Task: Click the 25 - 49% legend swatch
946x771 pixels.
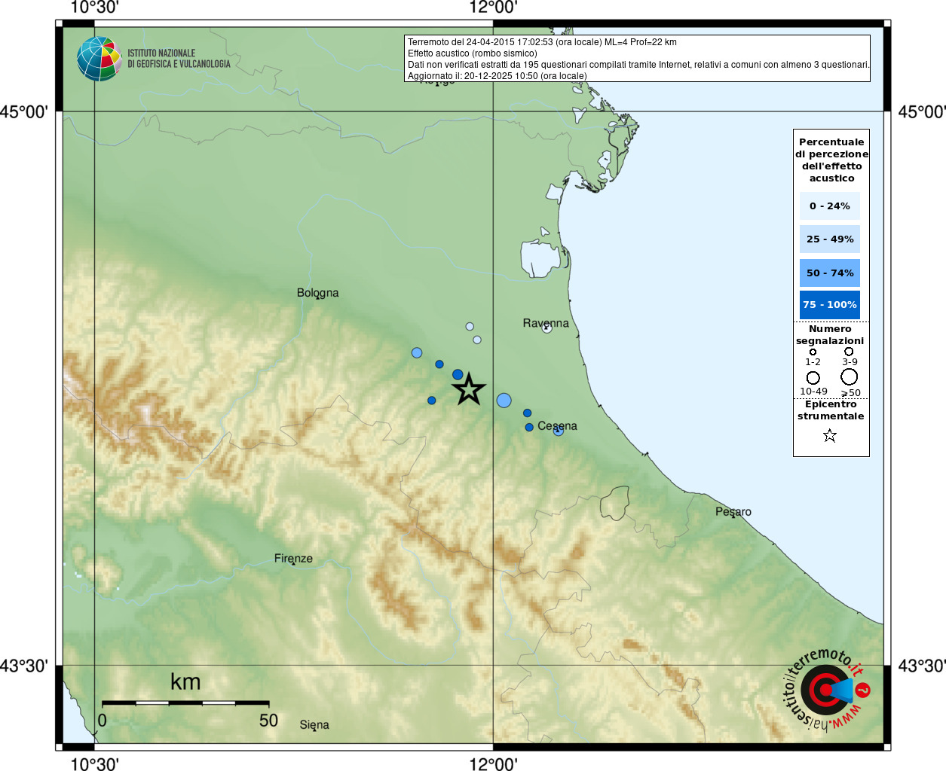Action: (829, 239)
